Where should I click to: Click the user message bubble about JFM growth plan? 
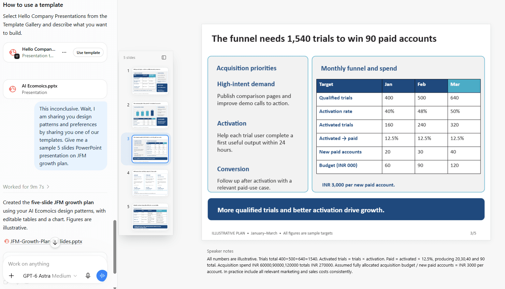coord(71,136)
